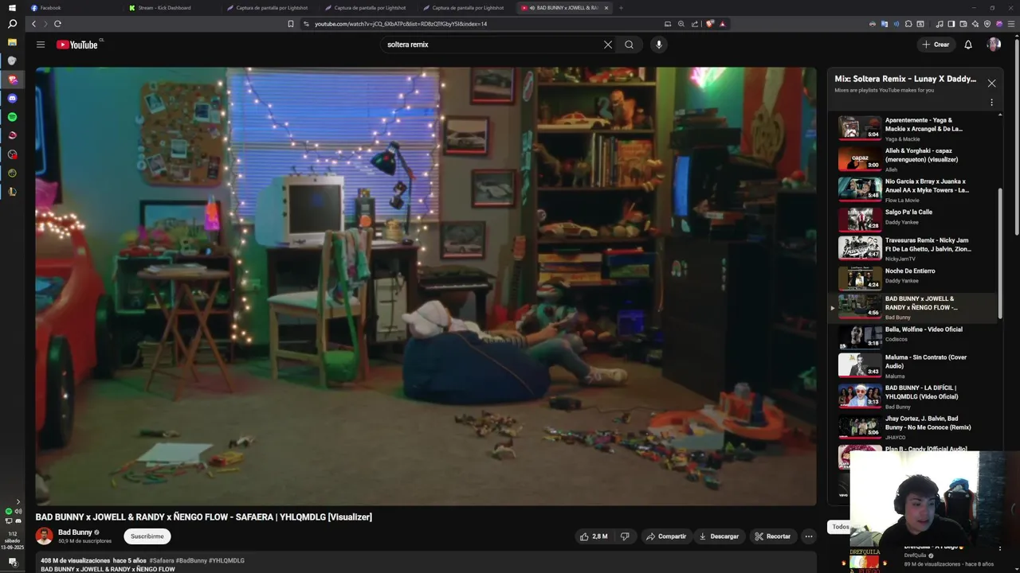Click the #Safaera hashtag link
The image size is (1020, 573).
coord(161,560)
